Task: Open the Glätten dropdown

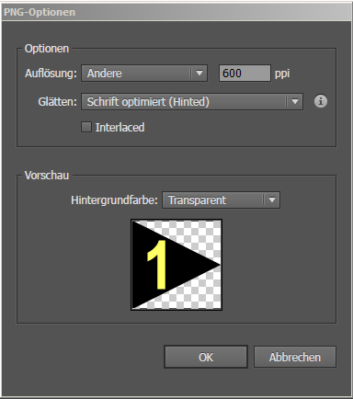Action: tap(192, 101)
